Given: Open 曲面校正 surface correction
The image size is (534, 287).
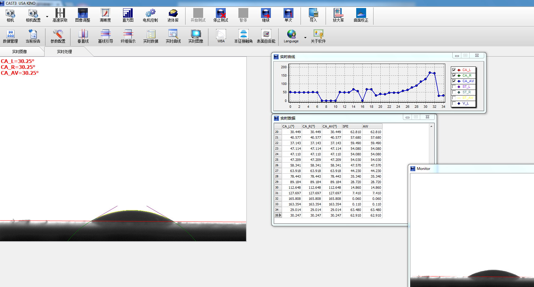Looking at the screenshot, I should coord(361,15).
